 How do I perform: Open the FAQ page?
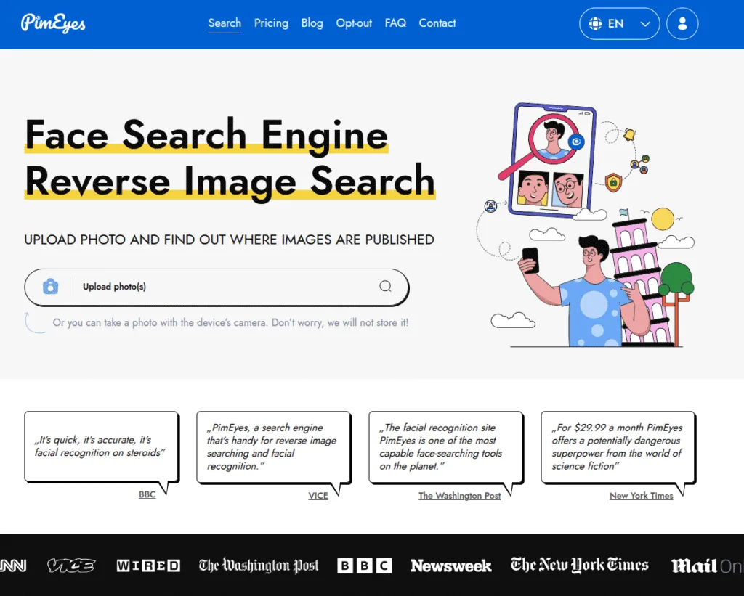pyautogui.click(x=395, y=23)
